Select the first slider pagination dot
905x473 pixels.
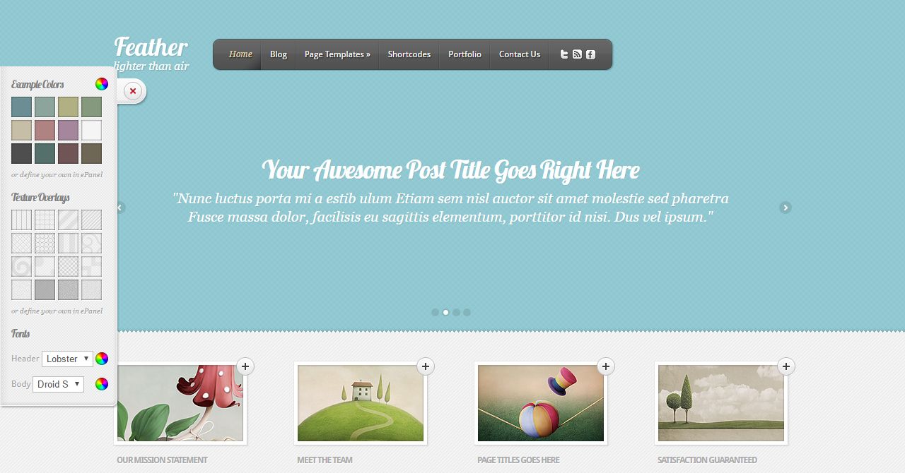(436, 312)
